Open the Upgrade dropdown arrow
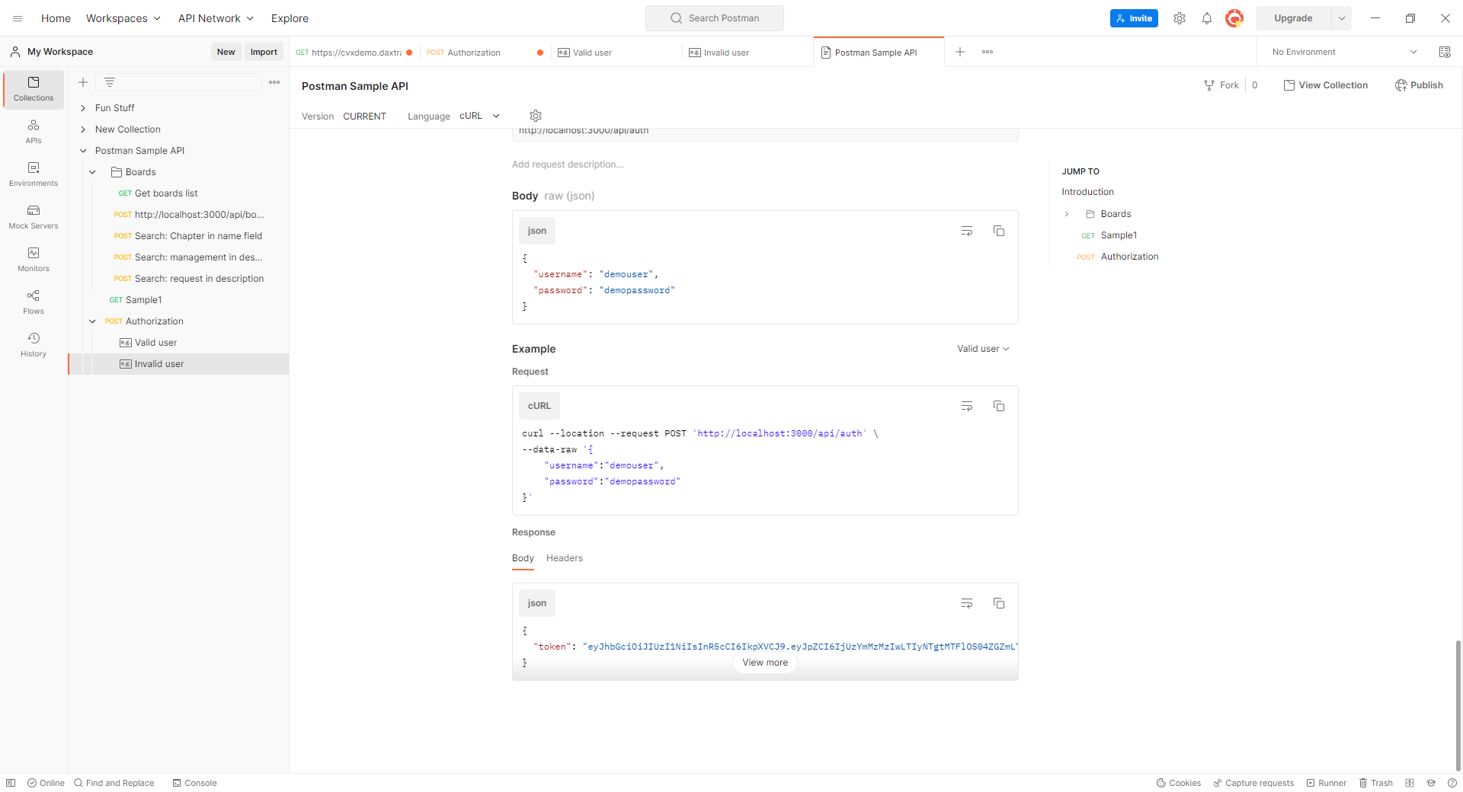Viewport: 1463px width, 792px height. pos(1342,18)
